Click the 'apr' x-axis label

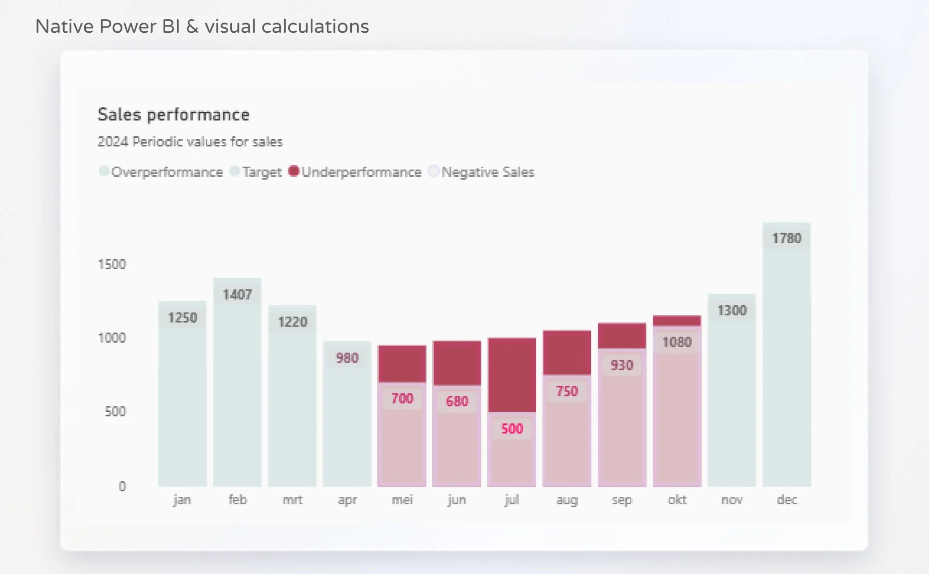(x=347, y=500)
